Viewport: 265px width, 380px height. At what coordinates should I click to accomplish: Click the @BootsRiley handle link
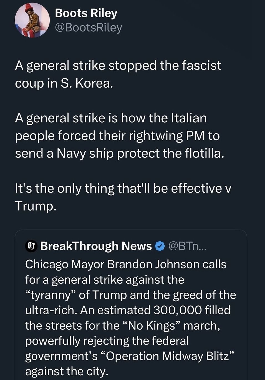point(89,27)
